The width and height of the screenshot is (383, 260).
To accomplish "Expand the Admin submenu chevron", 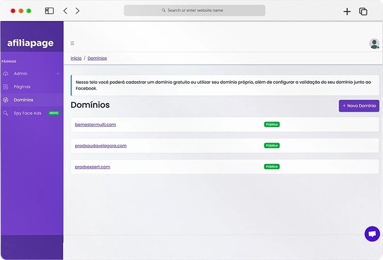I will pos(58,74).
